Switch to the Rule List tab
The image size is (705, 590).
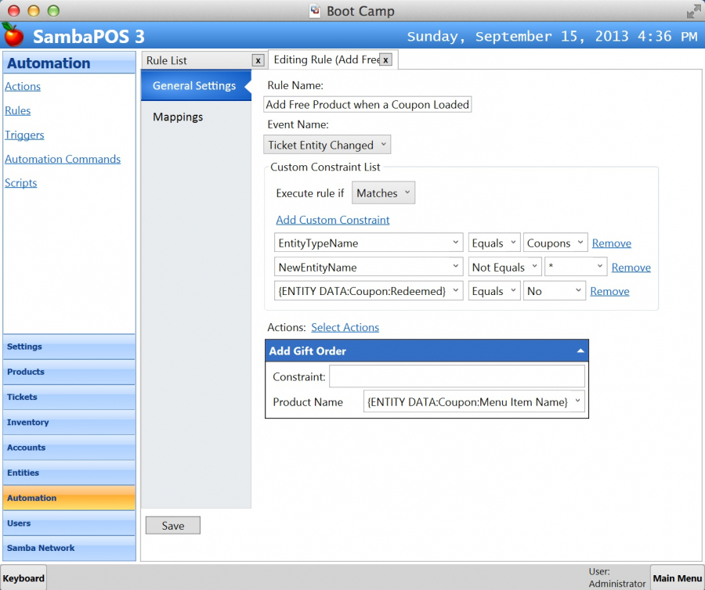point(196,60)
